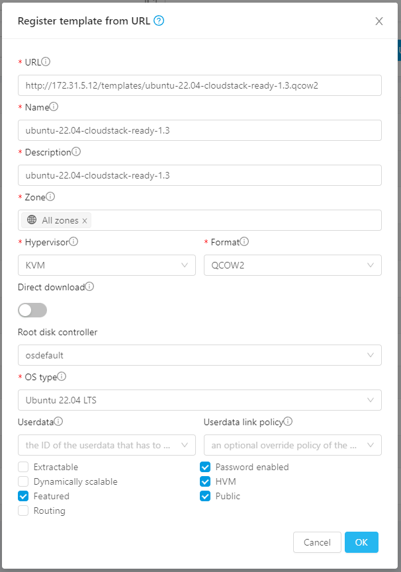Remove the All zones tag
The width and height of the screenshot is (401, 572).
point(85,220)
